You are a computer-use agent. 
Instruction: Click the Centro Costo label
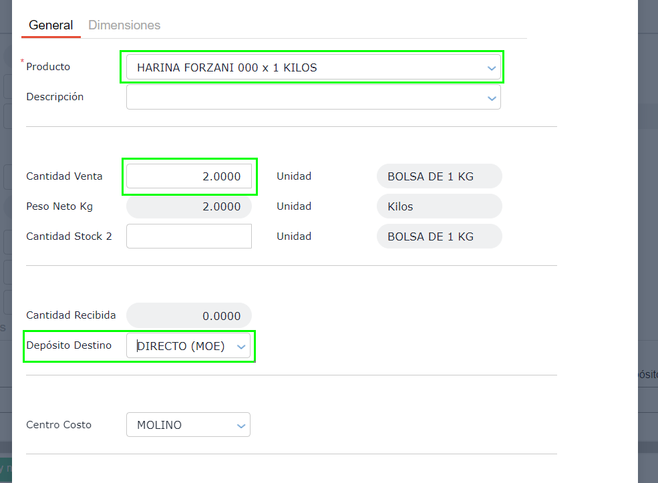point(59,425)
